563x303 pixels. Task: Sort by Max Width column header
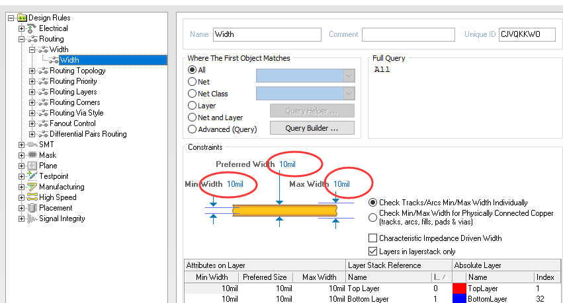(x=319, y=277)
